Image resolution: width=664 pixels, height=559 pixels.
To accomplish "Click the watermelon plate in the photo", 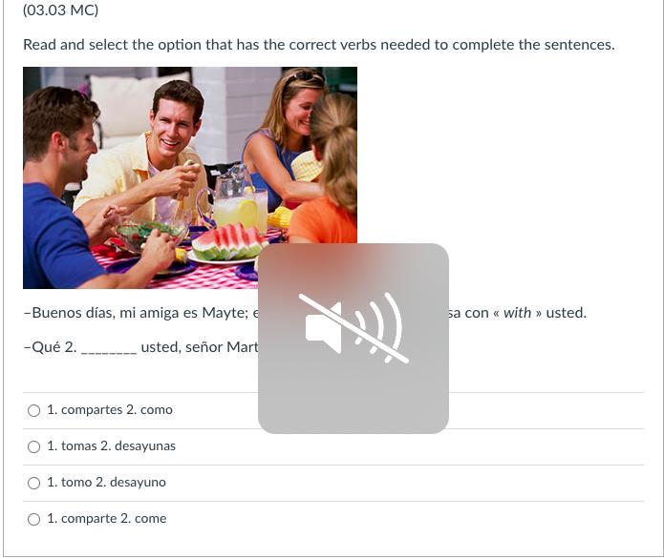I will pyautogui.click(x=227, y=244).
